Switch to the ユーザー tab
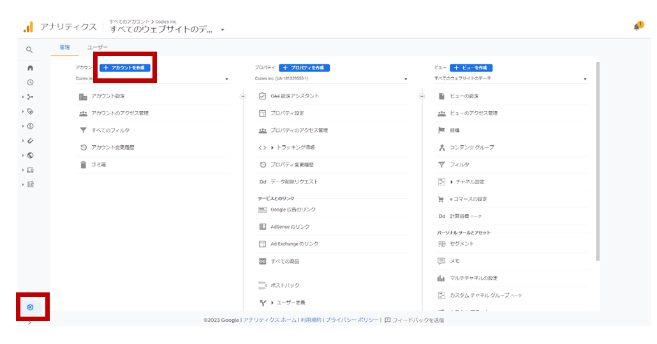The height and width of the screenshot is (344, 657). [x=97, y=47]
